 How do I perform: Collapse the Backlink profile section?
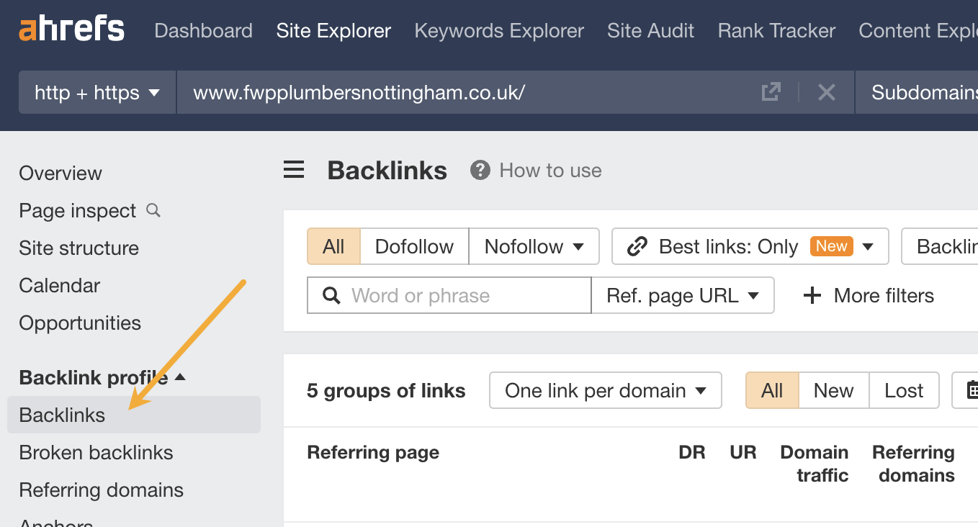[x=180, y=377]
